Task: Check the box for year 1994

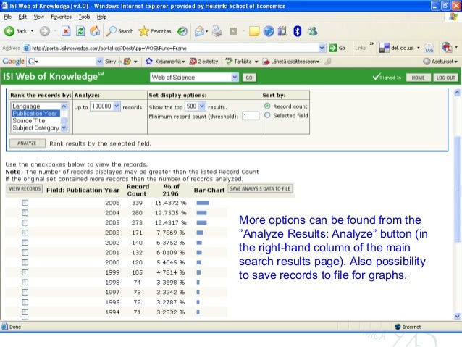Action: pyautogui.click(x=25, y=312)
